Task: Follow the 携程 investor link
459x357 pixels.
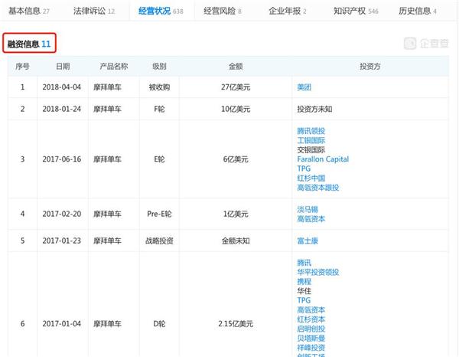Action: [x=304, y=281]
